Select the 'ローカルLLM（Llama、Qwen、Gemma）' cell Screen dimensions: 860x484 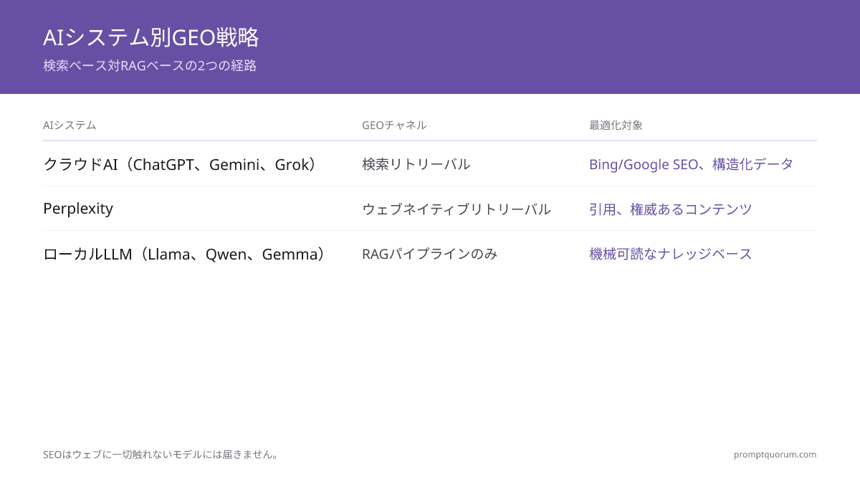(184, 254)
